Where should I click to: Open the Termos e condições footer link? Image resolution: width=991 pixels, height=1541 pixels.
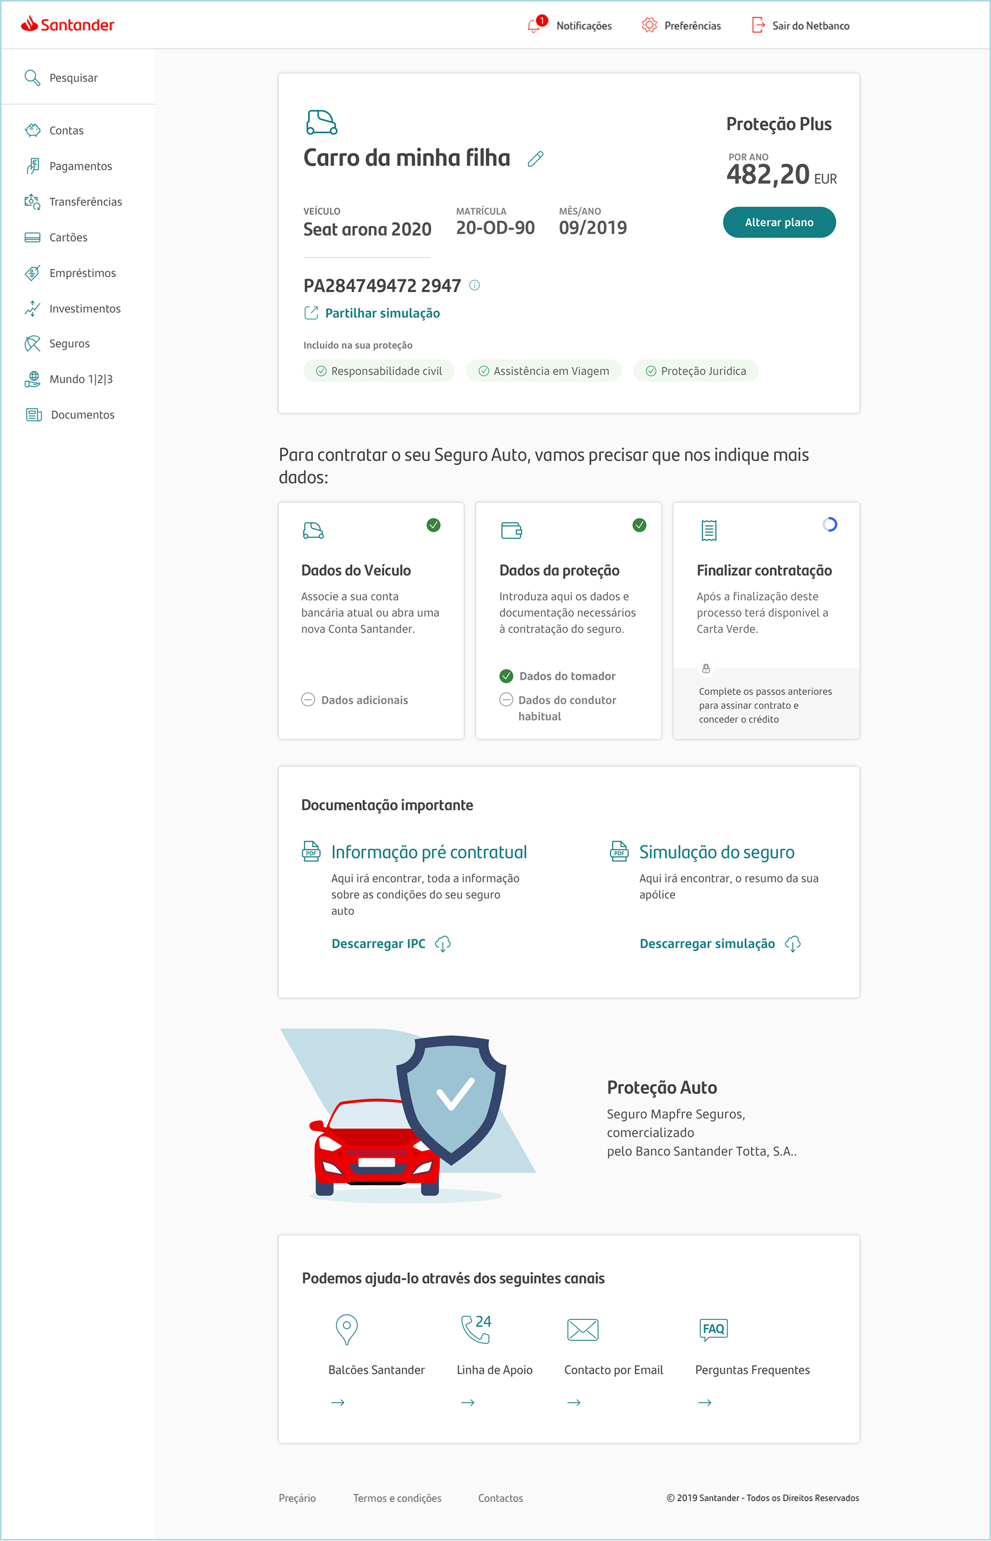tap(397, 1498)
